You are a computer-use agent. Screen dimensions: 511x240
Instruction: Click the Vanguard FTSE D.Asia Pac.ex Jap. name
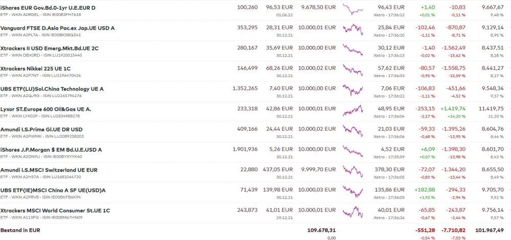tap(57, 28)
